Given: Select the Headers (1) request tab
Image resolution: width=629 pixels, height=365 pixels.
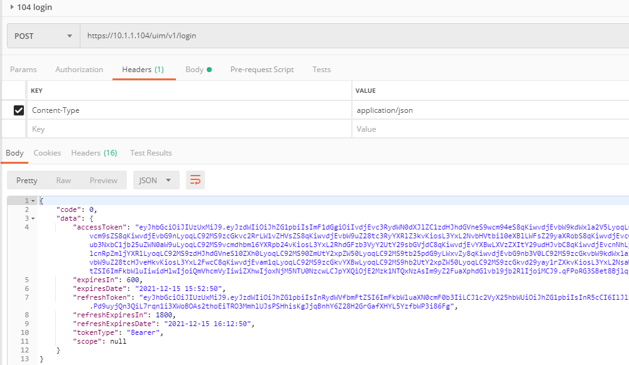Looking at the screenshot, I should click(x=143, y=69).
